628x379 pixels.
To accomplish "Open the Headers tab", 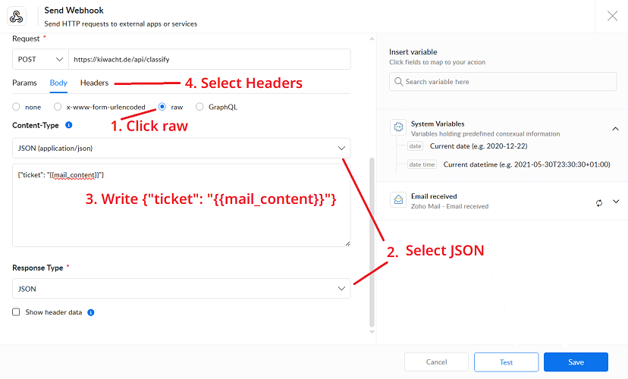I will tap(94, 83).
